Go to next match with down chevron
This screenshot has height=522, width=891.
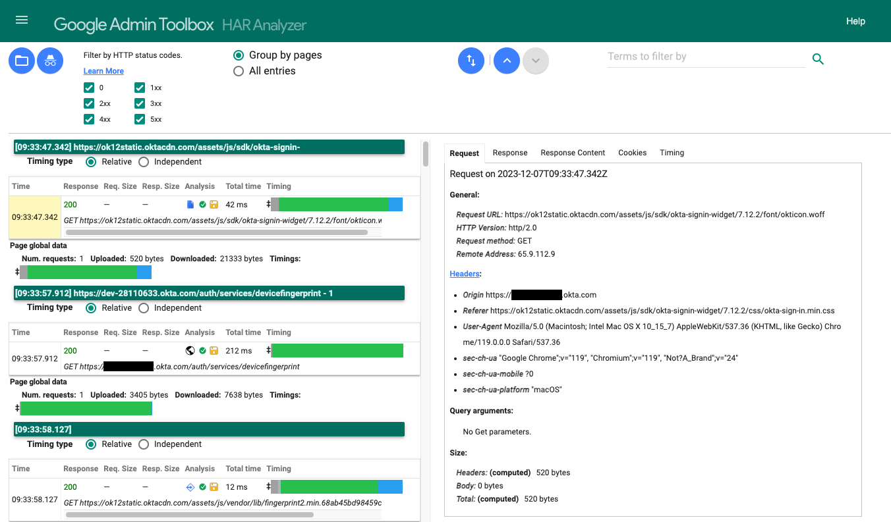[x=536, y=61]
